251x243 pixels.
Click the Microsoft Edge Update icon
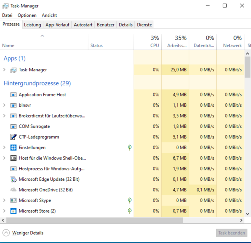13,179
